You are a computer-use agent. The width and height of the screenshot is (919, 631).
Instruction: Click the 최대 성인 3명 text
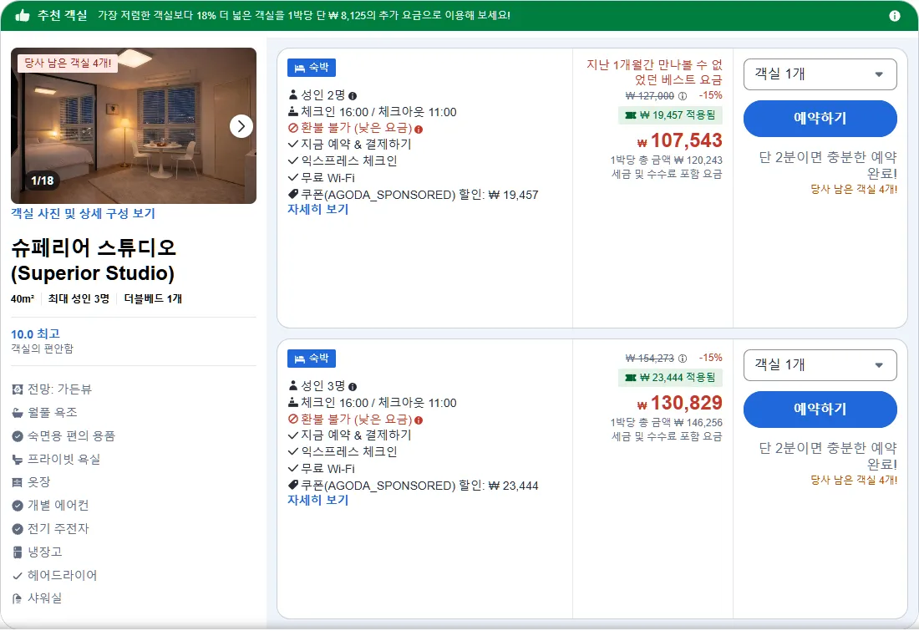point(79,299)
